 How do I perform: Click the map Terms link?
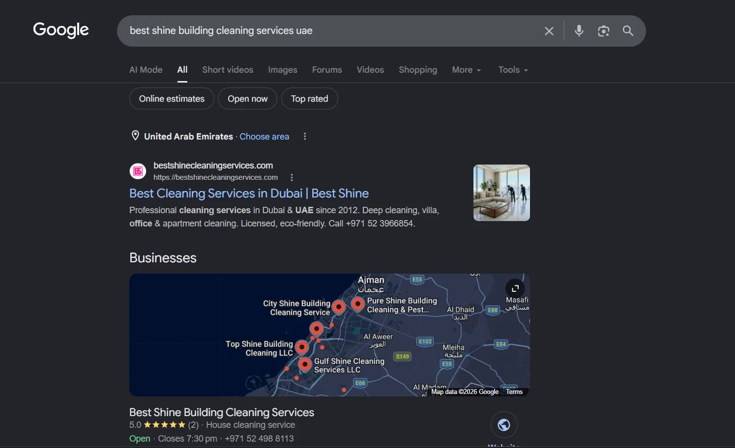pos(514,392)
